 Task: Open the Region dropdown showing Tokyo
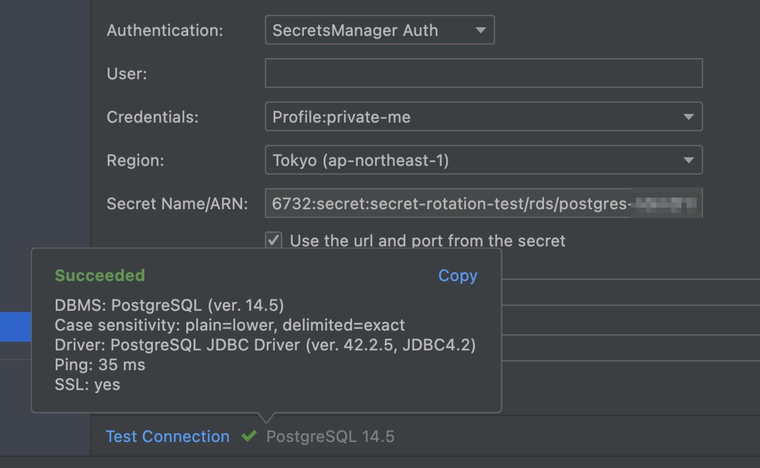click(483, 161)
